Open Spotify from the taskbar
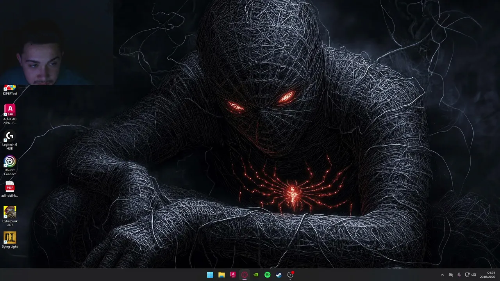Viewport: 500px width, 281px height. (x=267, y=275)
